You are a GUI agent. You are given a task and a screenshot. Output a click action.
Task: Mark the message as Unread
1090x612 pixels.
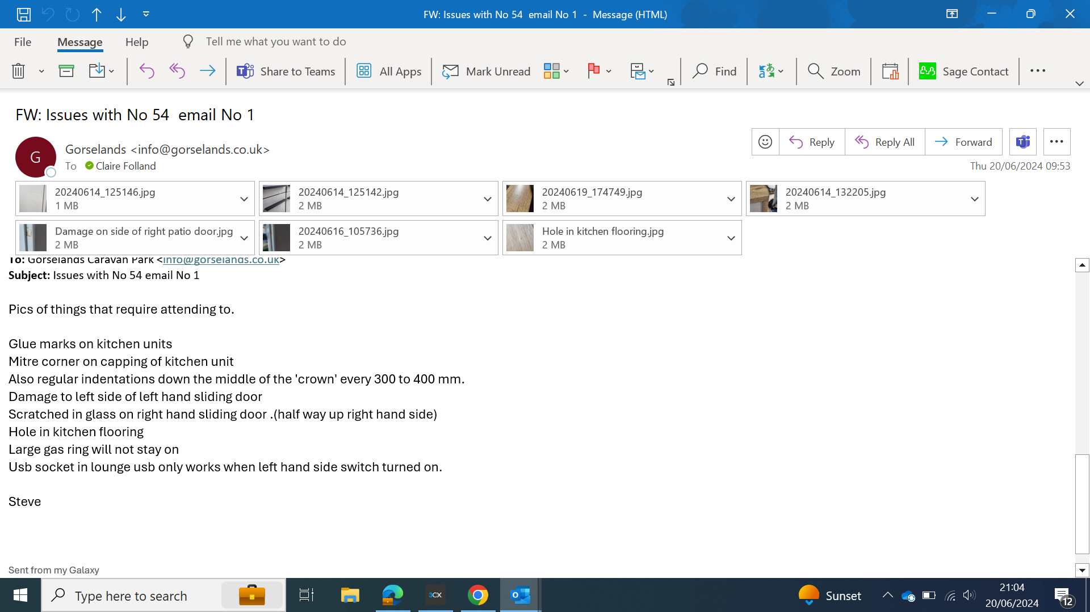[486, 71]
